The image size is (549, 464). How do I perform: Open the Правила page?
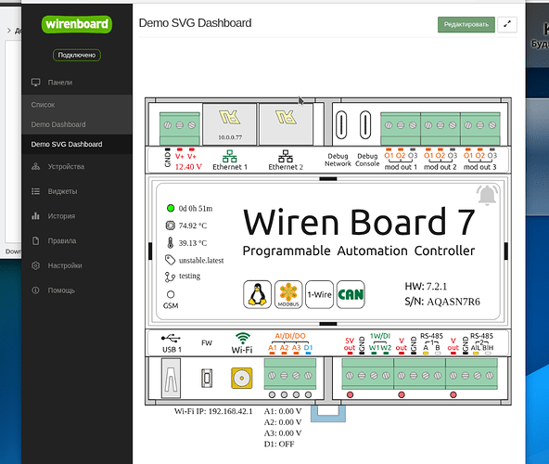click(77, 240)
